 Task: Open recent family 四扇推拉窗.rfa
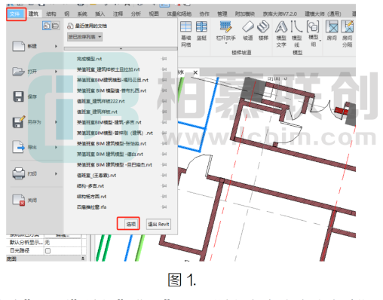(91, 207)
